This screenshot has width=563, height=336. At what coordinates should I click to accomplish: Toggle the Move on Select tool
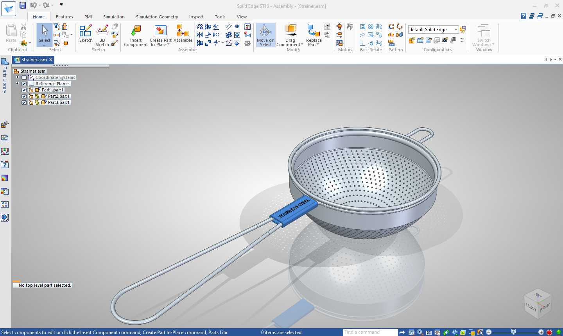[266, 35]
